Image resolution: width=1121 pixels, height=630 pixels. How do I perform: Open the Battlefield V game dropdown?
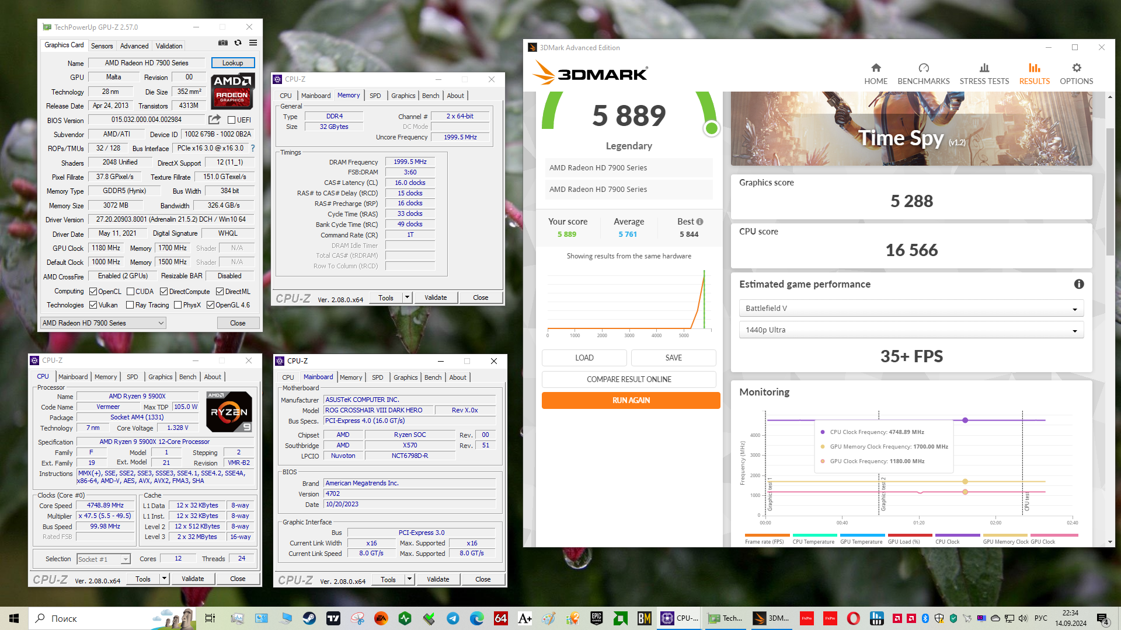point(911,309)
